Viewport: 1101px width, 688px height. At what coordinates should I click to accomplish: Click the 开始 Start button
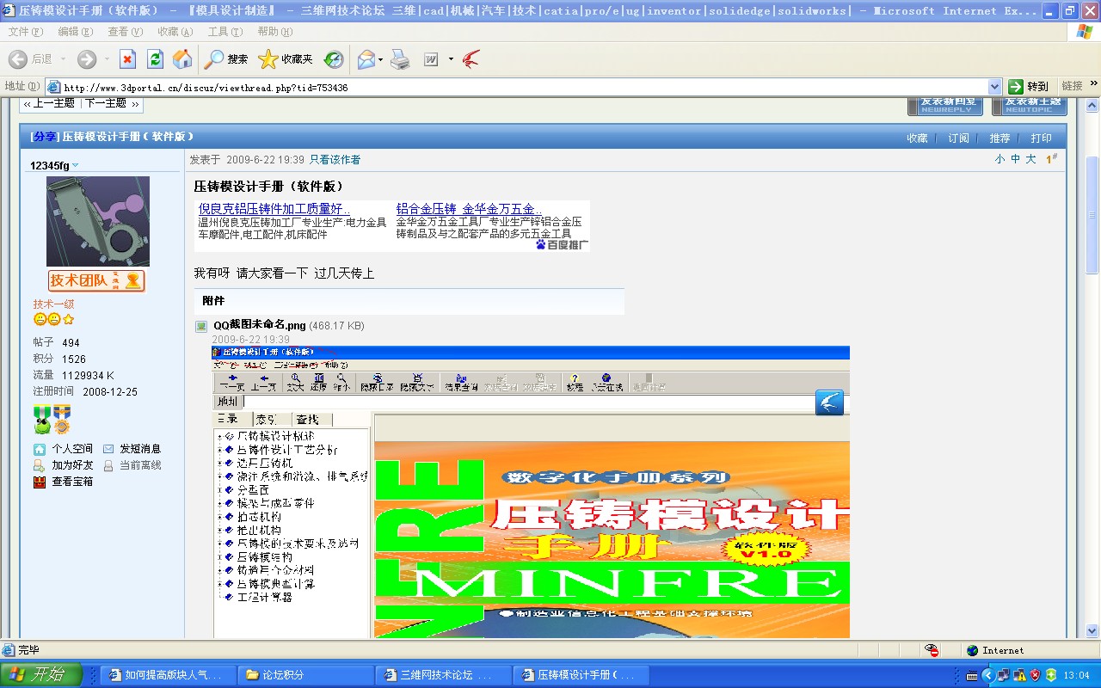42,674
